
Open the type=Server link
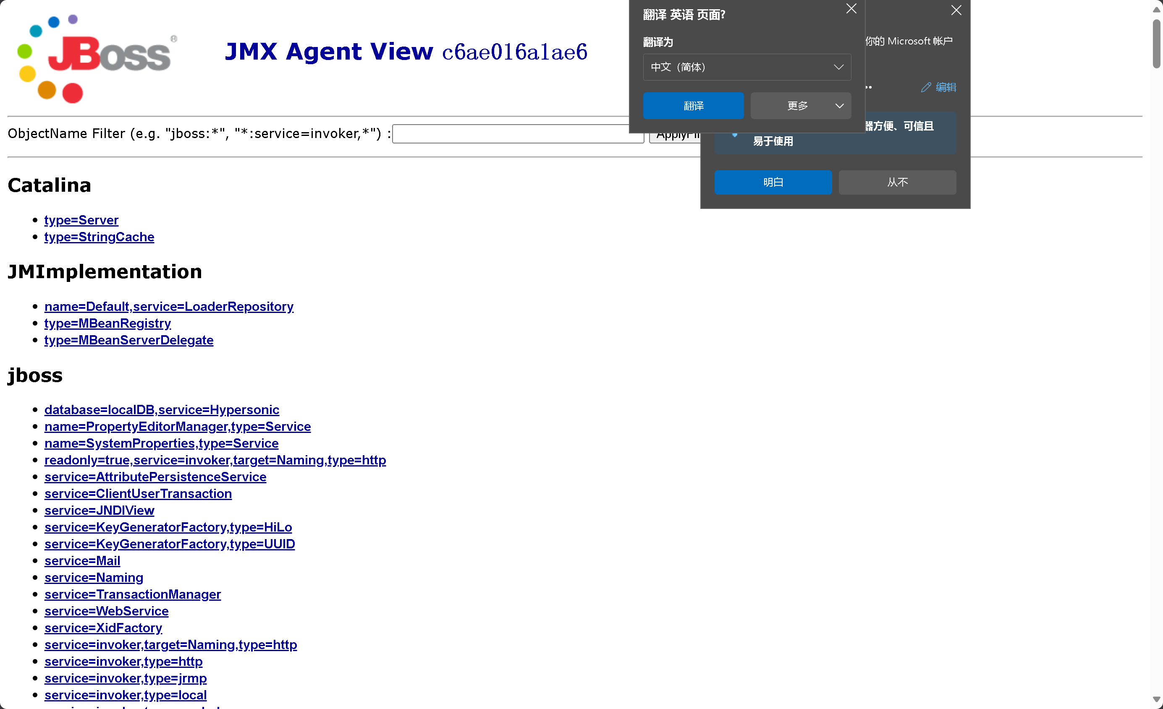point(81,220)
